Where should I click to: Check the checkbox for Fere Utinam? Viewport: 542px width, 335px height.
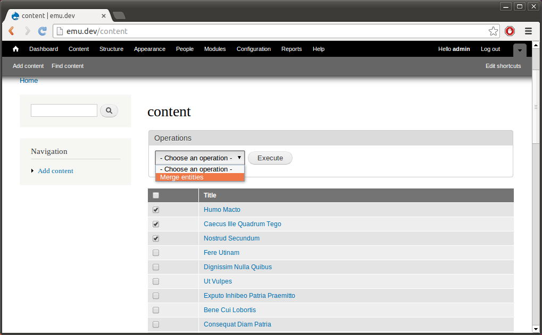point(155,252)
